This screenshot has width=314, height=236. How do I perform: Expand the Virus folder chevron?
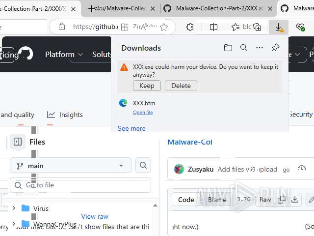point(14,208)
